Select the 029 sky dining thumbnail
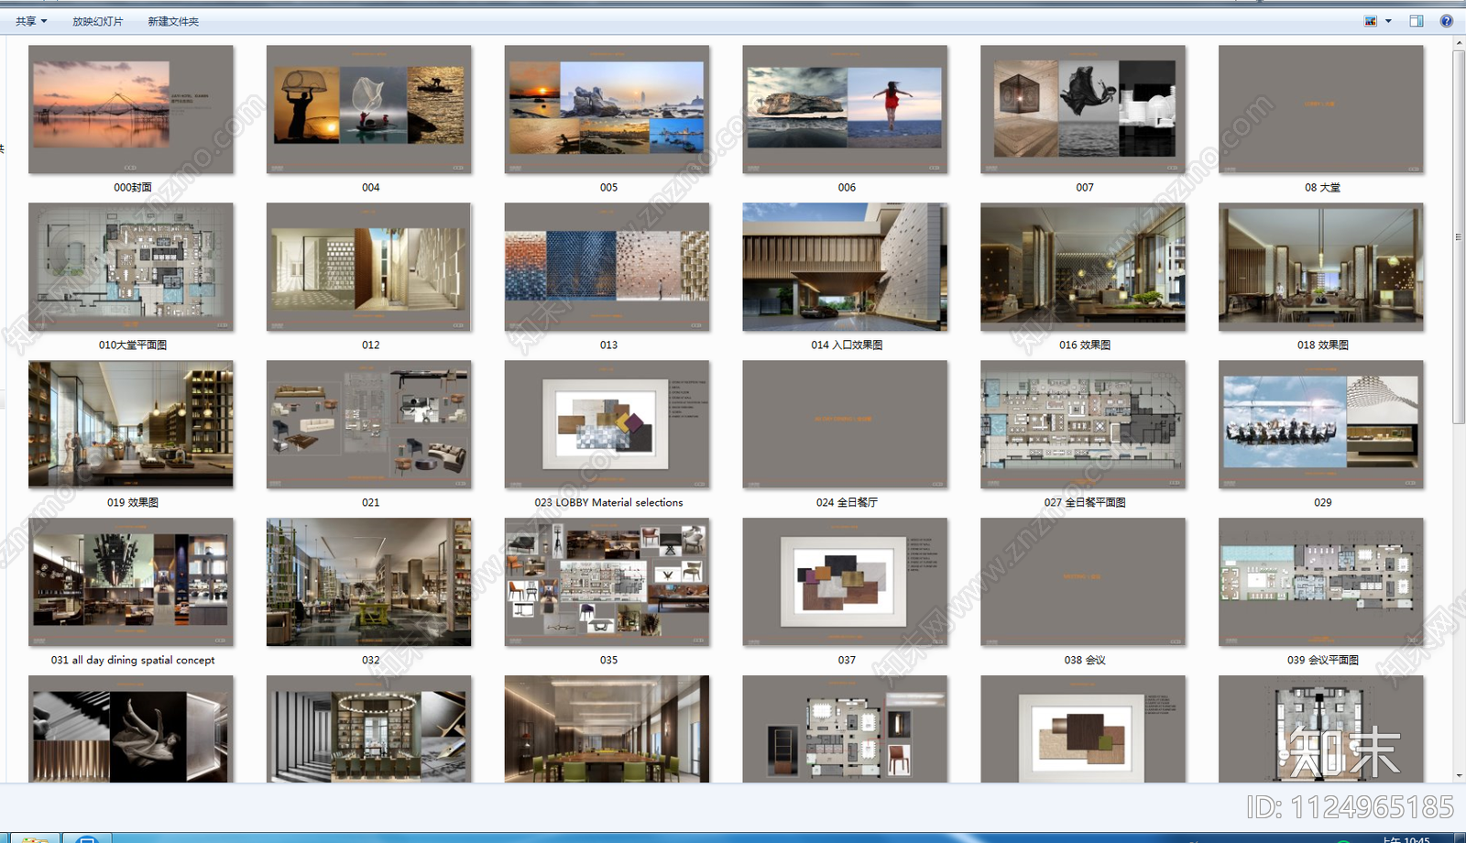Viewport: 1466px width, 843px height. coord(1321,424)
